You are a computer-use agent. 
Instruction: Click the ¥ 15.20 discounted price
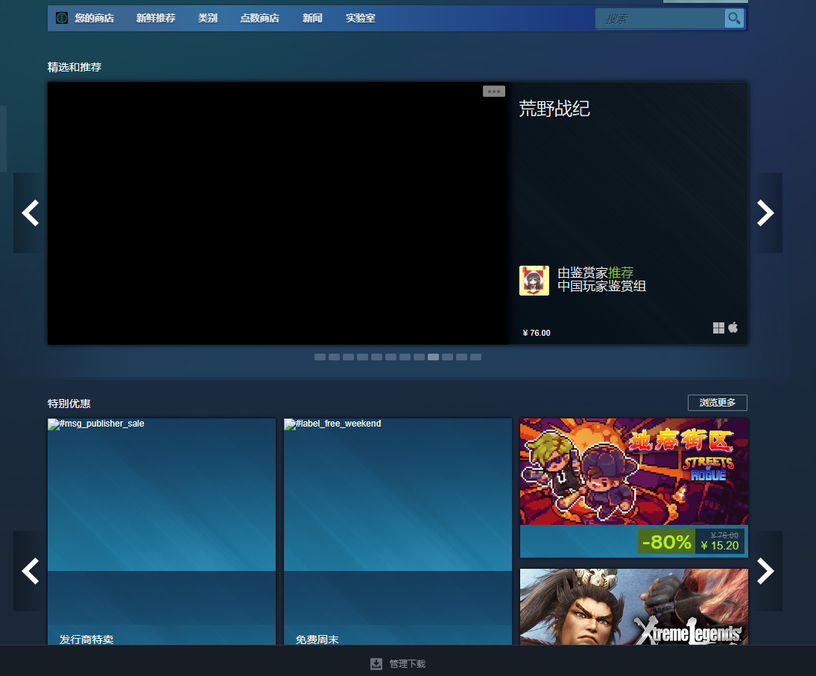[x=720, y=546]
